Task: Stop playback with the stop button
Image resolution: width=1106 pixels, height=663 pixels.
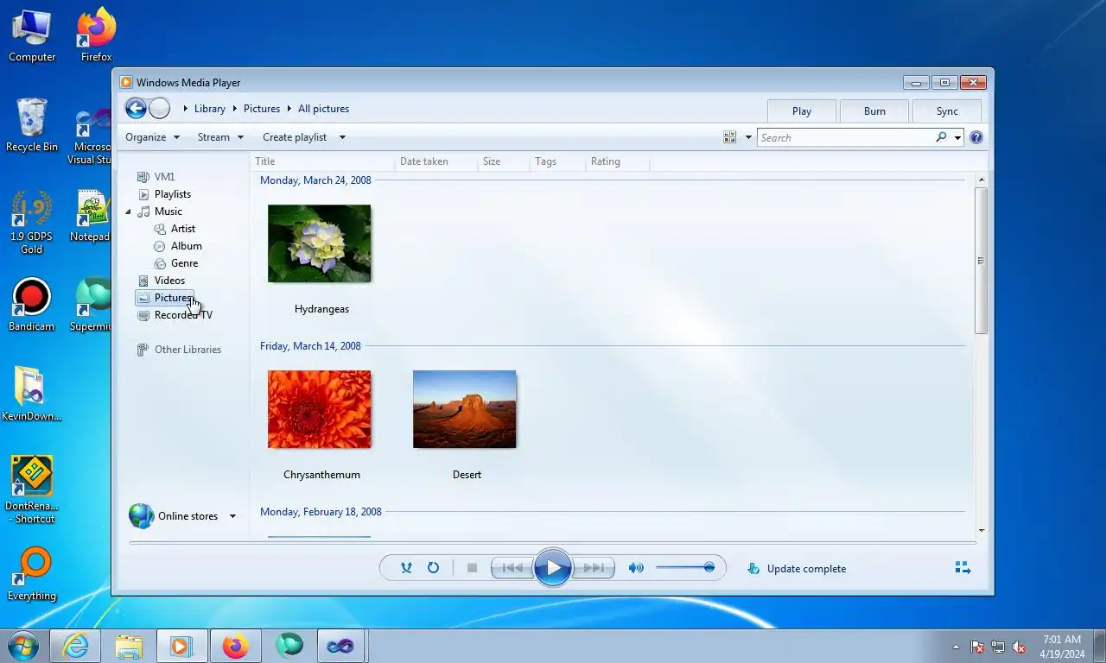Action: tap(472, 568)
